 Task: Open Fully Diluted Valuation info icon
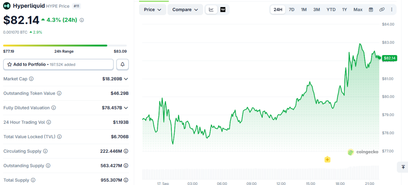pos(54,108)
